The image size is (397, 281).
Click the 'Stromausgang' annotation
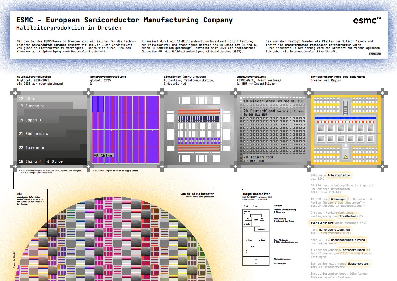click(280, 263)
